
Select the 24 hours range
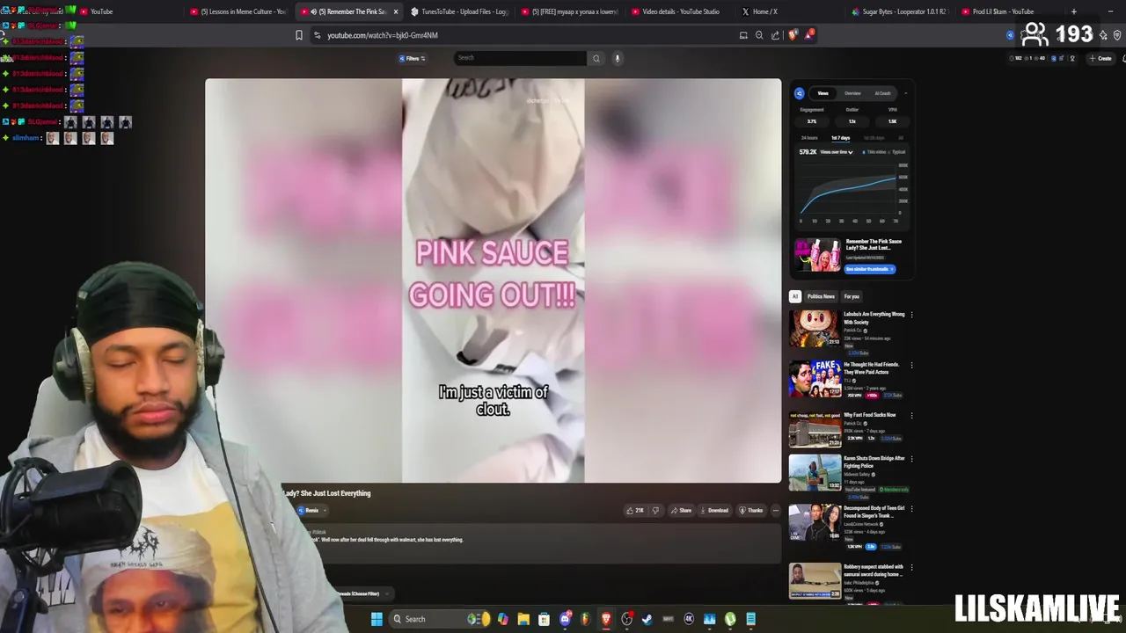point(808,138)
